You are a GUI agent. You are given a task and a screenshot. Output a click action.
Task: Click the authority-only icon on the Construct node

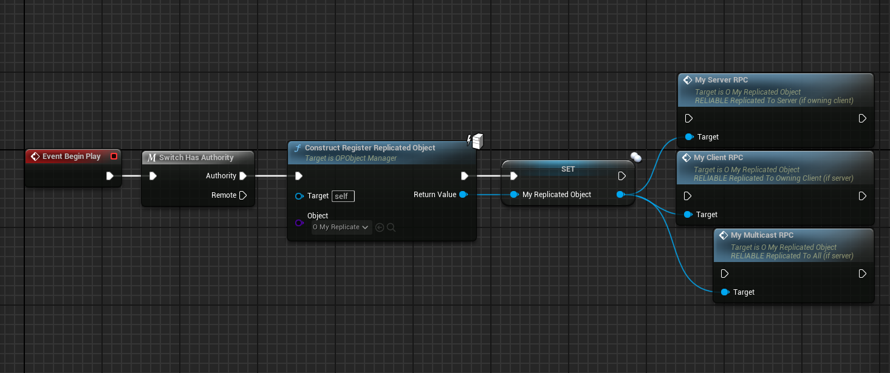[475, 141]
